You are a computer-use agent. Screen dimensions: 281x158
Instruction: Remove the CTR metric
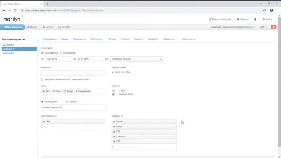pos(114,132)
